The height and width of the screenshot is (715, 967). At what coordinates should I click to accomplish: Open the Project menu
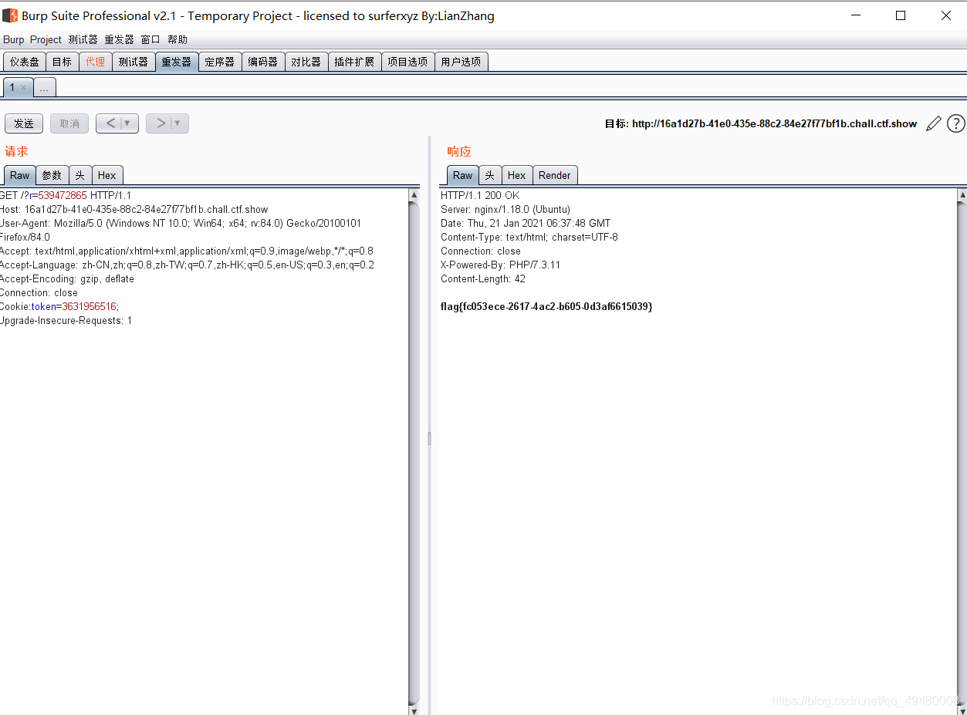tap(46, 39)
